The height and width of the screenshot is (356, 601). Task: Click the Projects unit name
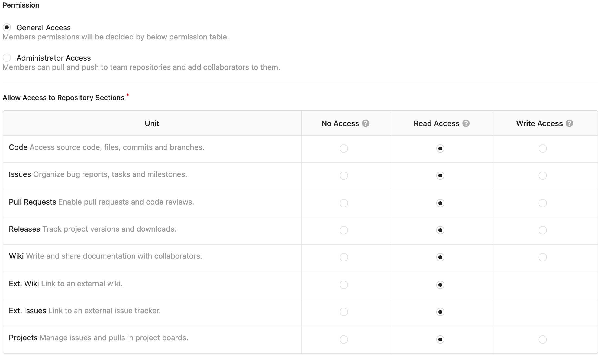click(23, 338)
